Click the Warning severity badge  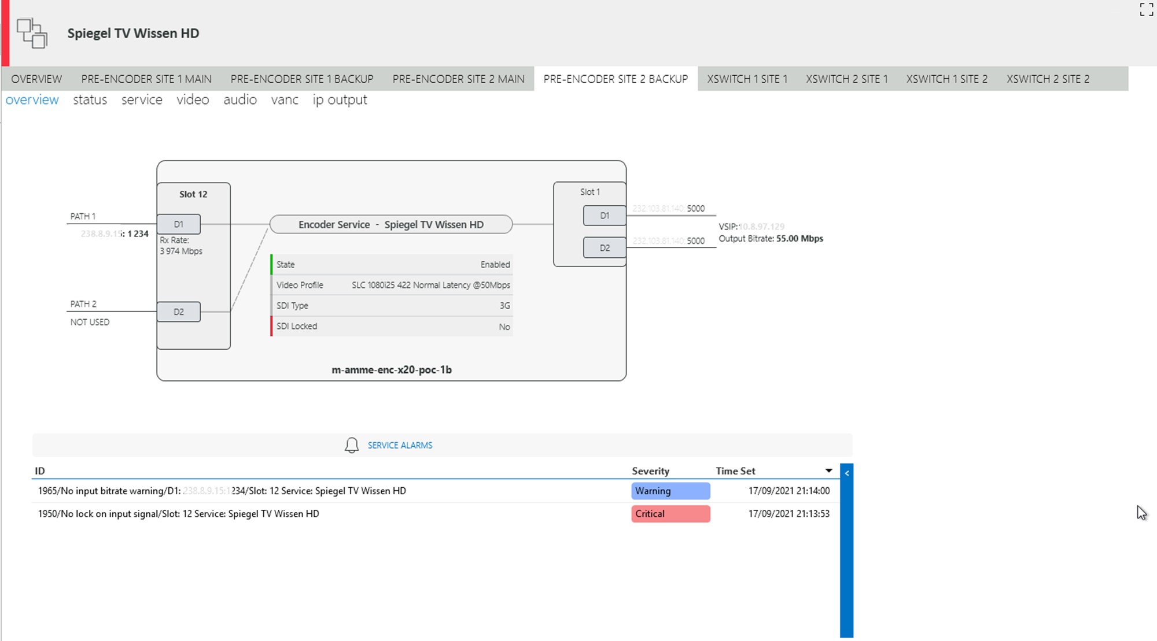(x=670, y=491)
